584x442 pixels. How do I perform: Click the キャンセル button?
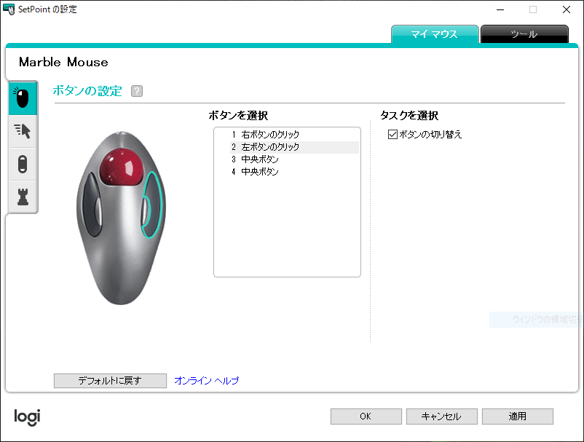click(442, 417)
